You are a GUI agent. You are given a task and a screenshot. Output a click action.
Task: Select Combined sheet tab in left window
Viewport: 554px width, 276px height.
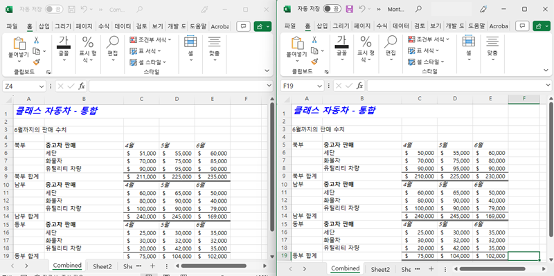tap(67, 266)
